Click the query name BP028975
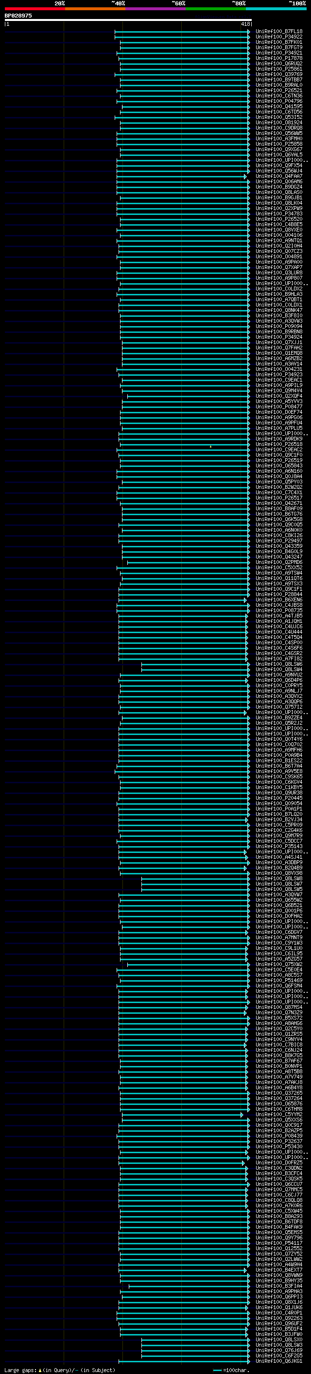 (x=18, y=16)
